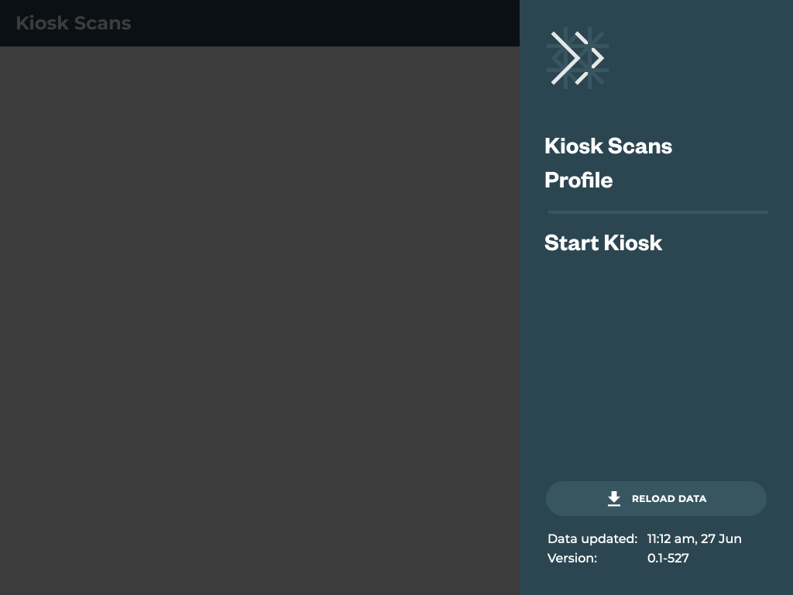Open the Profile menu item
793x595 pixels.
coord(578,180)
